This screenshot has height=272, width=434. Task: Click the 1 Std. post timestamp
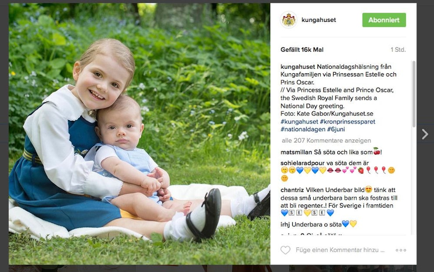398,50
